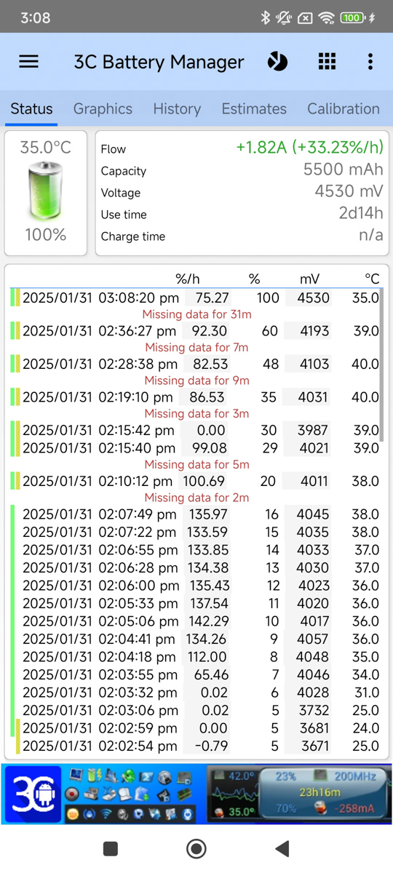Tap the 3C Android logo in banner

(x=34, y=794)
